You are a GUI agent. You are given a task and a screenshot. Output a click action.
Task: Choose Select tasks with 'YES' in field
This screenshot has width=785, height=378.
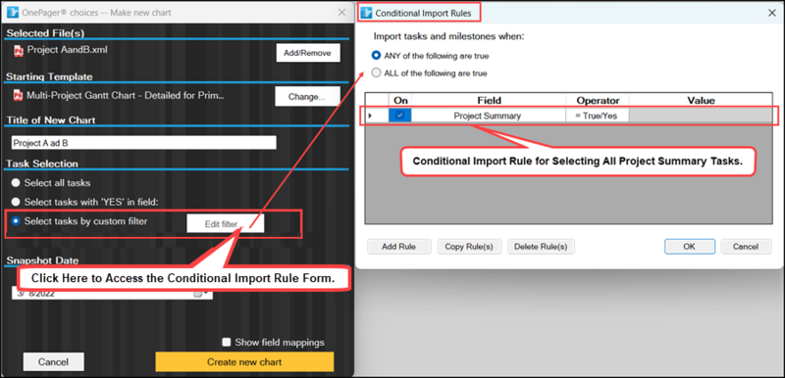point(16,202)
